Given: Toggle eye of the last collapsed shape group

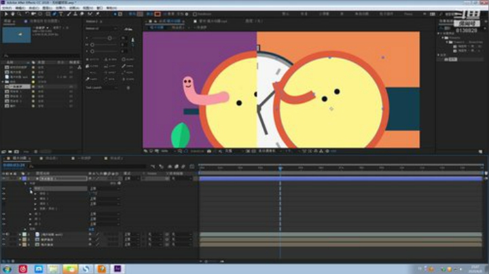Looking at the screenshot, I should [x=3, y=224].
